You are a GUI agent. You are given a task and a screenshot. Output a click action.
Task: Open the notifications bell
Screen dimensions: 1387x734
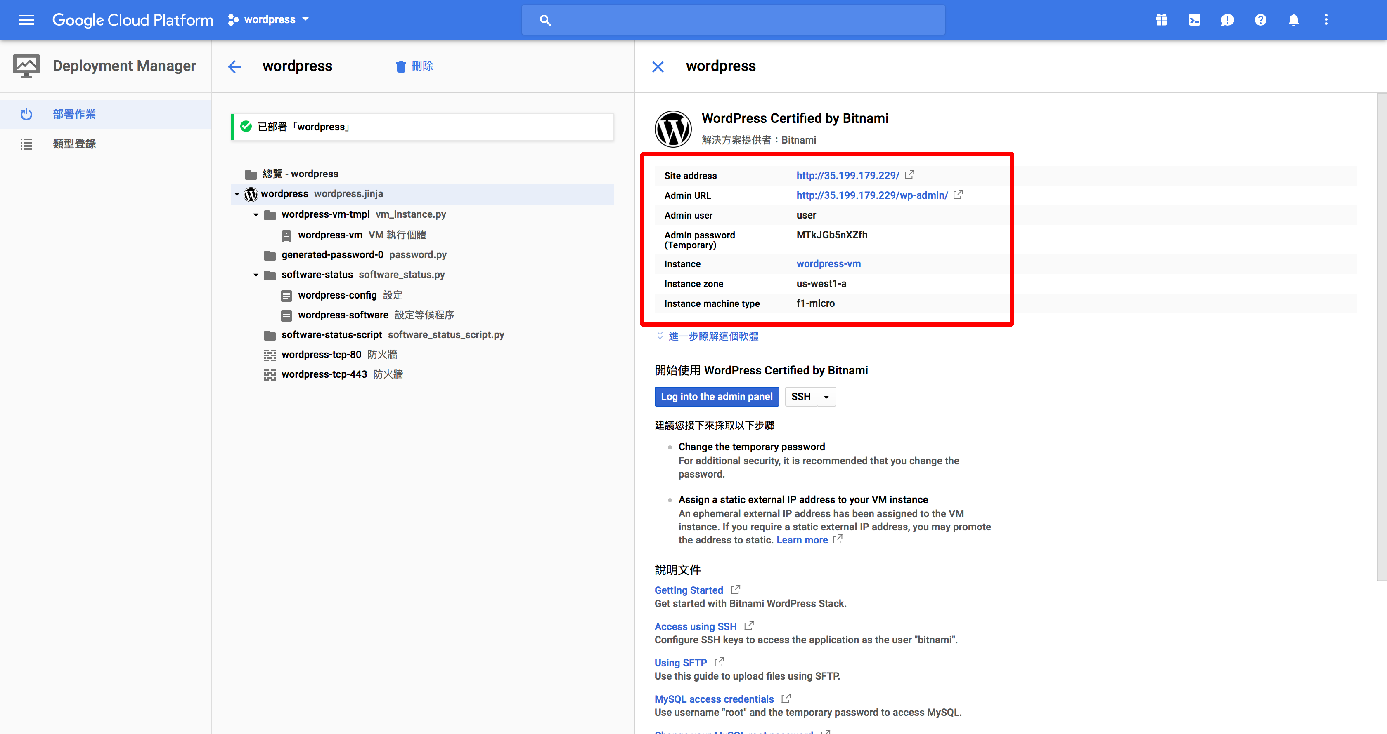pos(1293,20)
